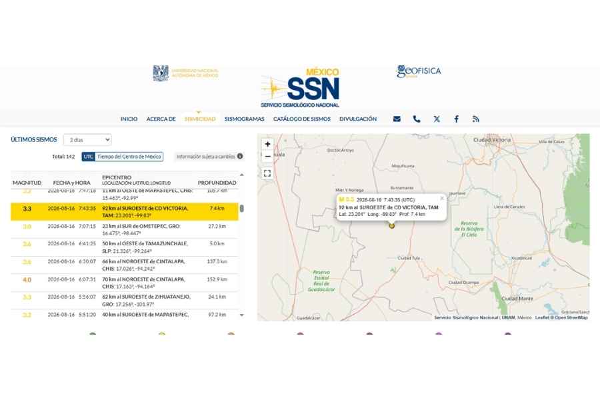This screenshot has height=400, width=600.
Task: Open Servicio Sismológico Nacional attribution link
Action: [x=466, y=318]
